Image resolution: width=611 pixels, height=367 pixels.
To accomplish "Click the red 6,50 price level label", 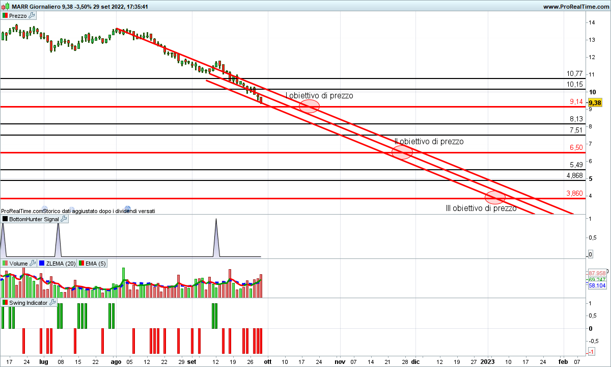I will click(576, 147).
